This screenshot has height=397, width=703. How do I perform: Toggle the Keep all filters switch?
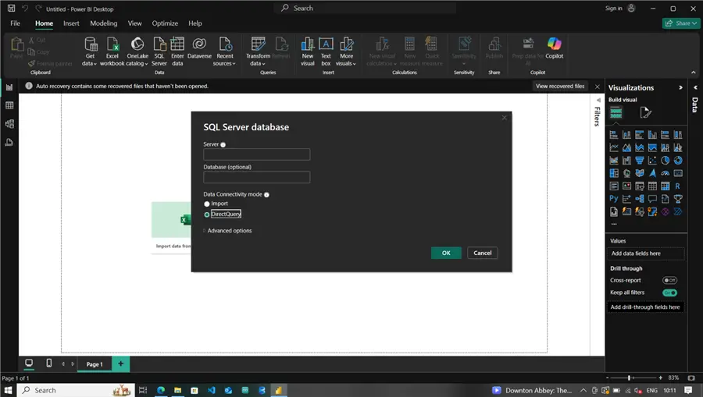tap(670, 292)
